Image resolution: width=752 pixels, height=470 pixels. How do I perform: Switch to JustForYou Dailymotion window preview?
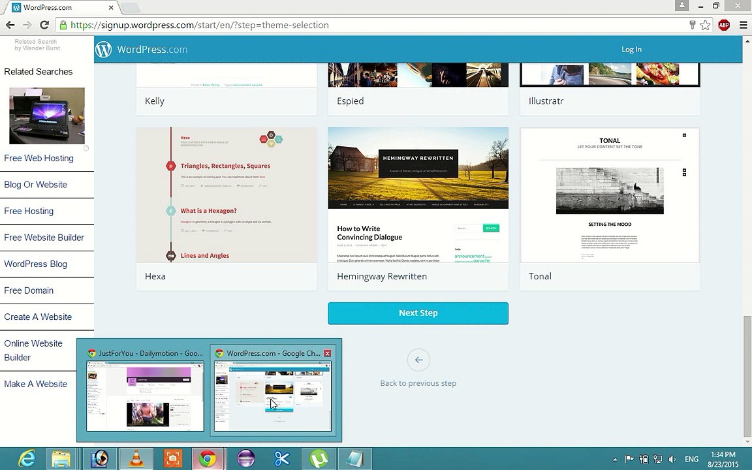click(145, 391)
